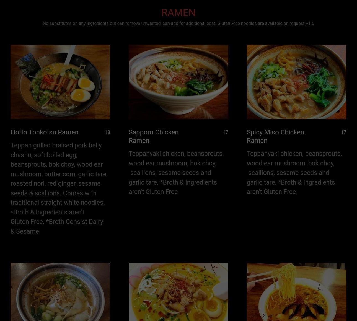Click the Spicy Miso Chicken Ramen description text
357x321 pixels.
294,173
